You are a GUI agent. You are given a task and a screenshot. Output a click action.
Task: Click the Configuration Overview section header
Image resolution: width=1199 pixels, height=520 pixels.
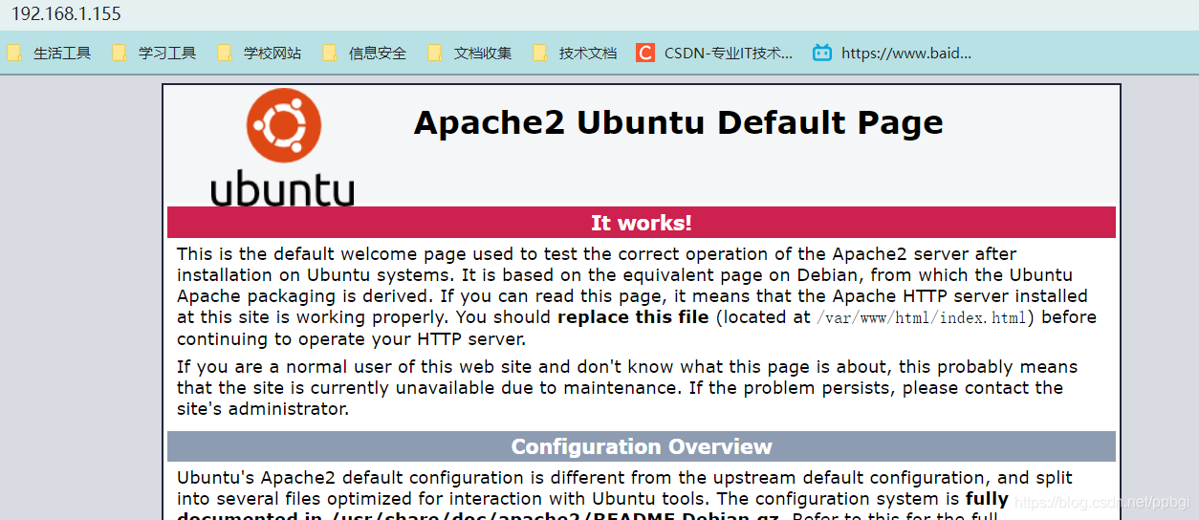(642, 446)
